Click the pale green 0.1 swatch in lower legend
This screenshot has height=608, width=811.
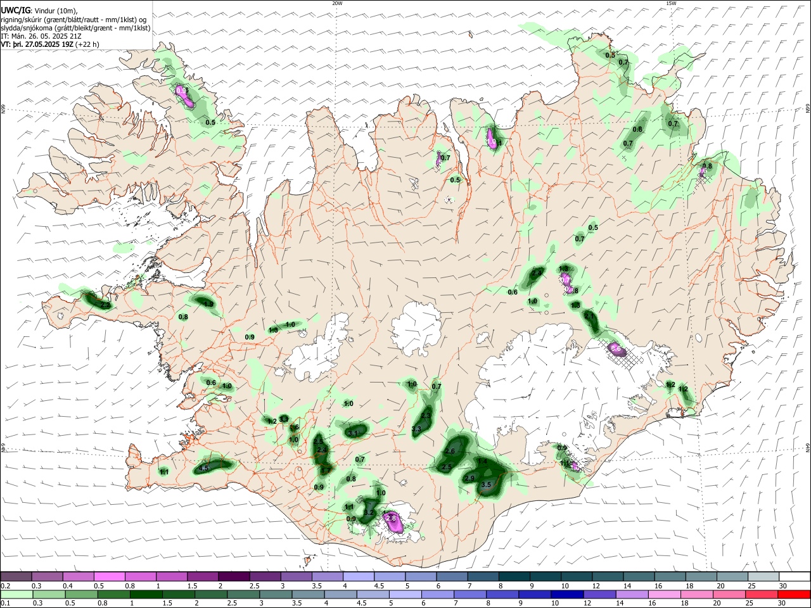(x=16, y=594)
